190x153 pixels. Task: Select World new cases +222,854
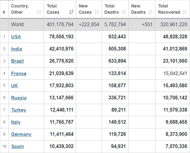click(89, 24)
